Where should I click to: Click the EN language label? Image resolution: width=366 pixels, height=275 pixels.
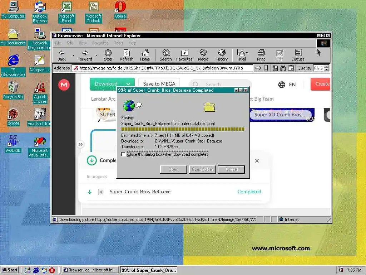(292, 85)
